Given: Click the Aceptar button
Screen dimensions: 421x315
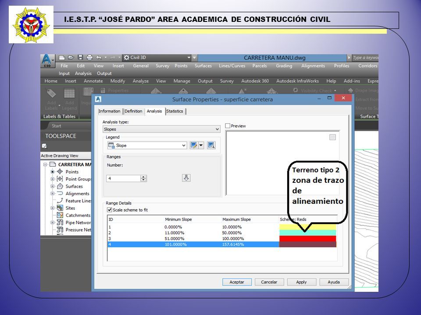Looking at the screenshot, I should pos(237,282).
